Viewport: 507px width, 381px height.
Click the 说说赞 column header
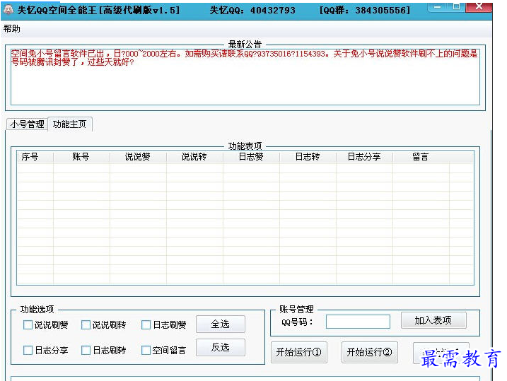[x=138, y=157]
